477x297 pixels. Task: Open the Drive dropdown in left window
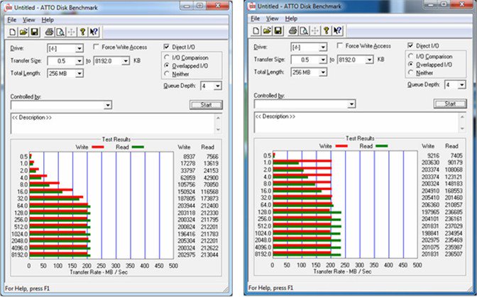click(x=84, y=47)
